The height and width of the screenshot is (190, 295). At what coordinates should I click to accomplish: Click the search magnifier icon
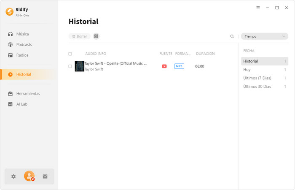[x=232, y=36]
